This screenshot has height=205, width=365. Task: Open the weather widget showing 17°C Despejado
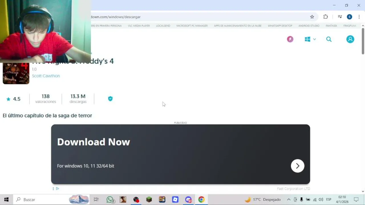coord(263,200)
